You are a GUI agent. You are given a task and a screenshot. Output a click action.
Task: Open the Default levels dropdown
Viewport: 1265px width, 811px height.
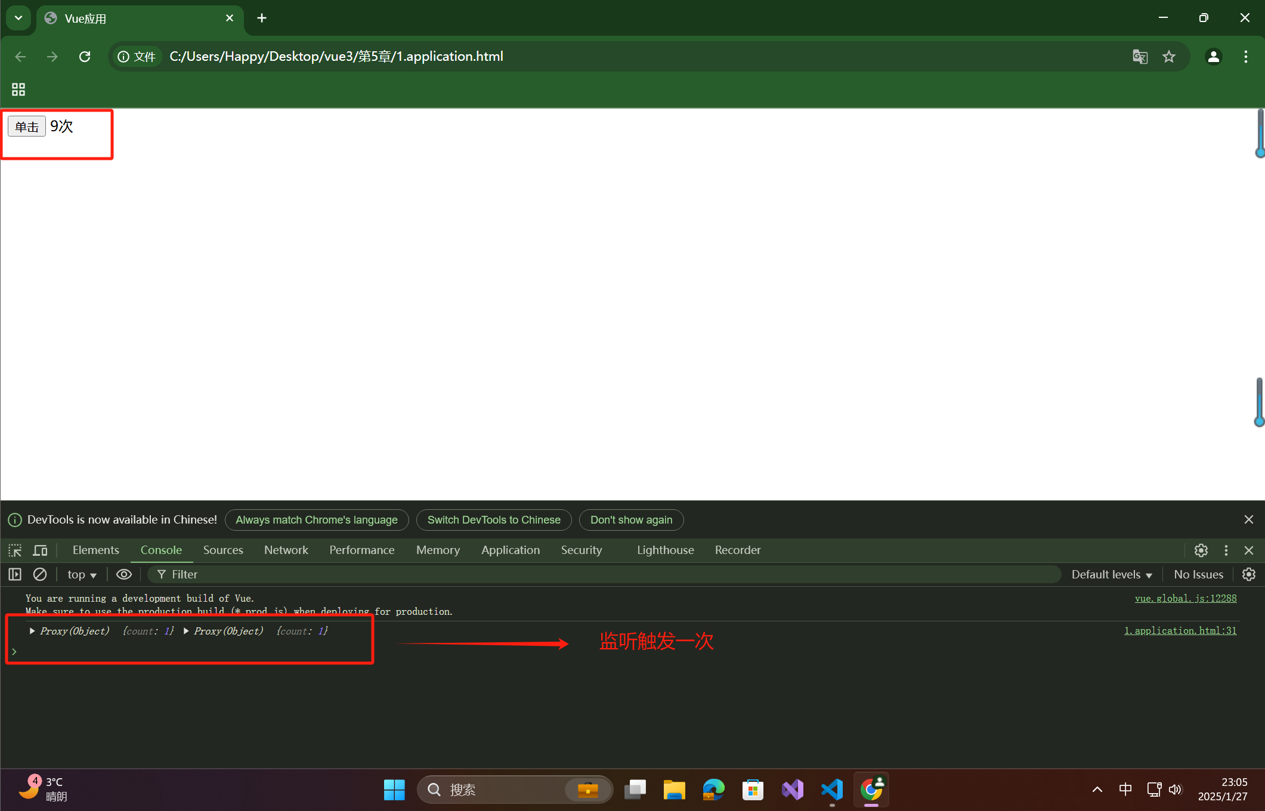click(x=1111, y=574)
